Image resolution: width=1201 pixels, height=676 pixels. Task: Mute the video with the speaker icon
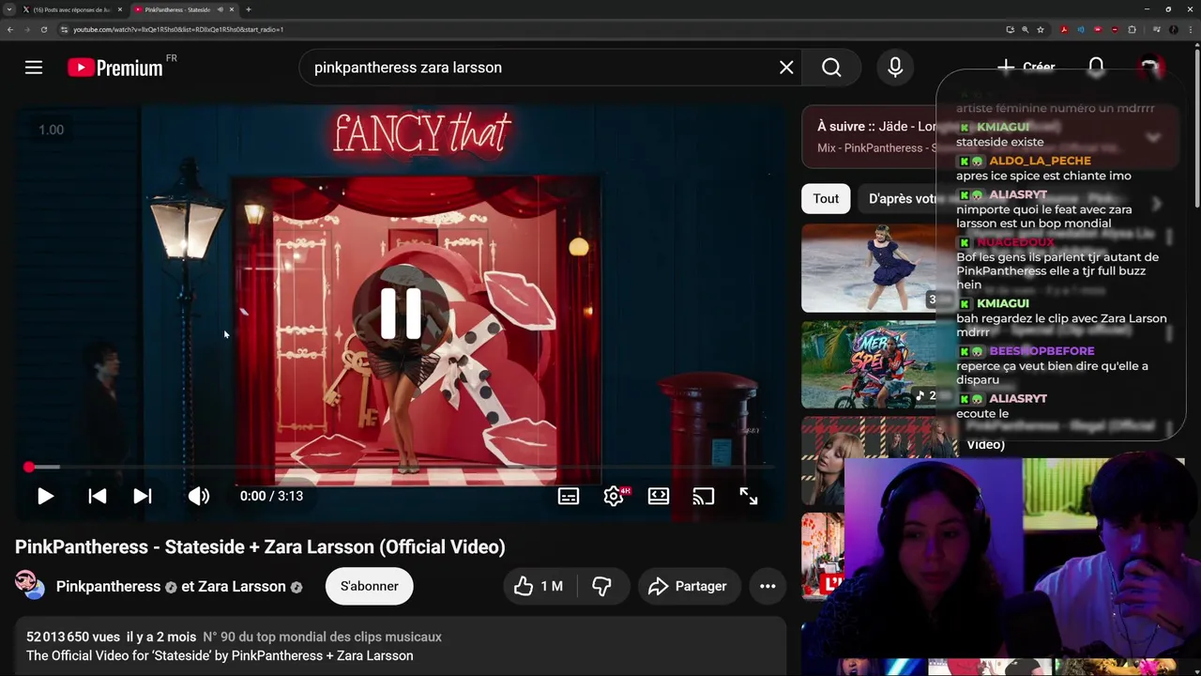tap(199, 496)
